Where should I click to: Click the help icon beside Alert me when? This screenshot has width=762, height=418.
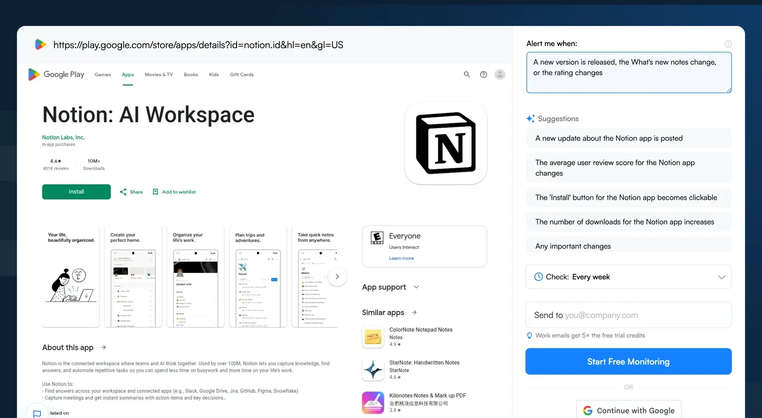pos(728,44)
